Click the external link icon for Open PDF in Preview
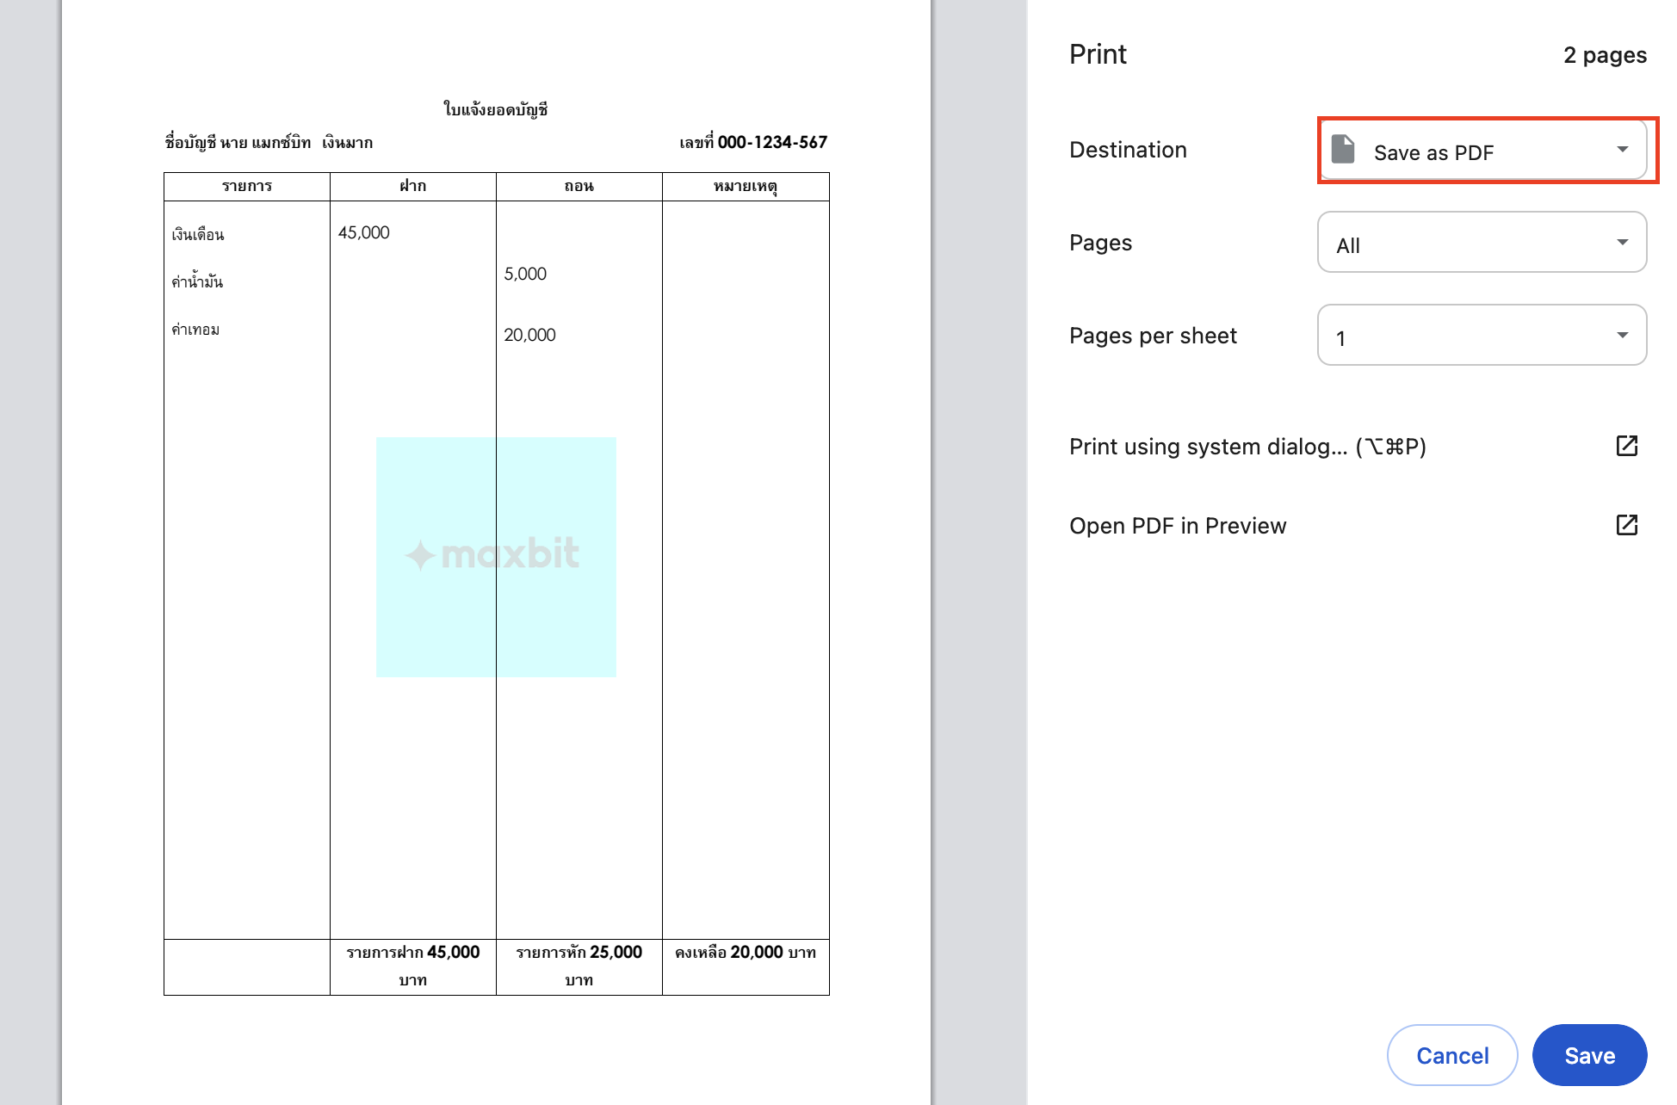This screenshot has width=1677, height=1105. (1627, 525)
